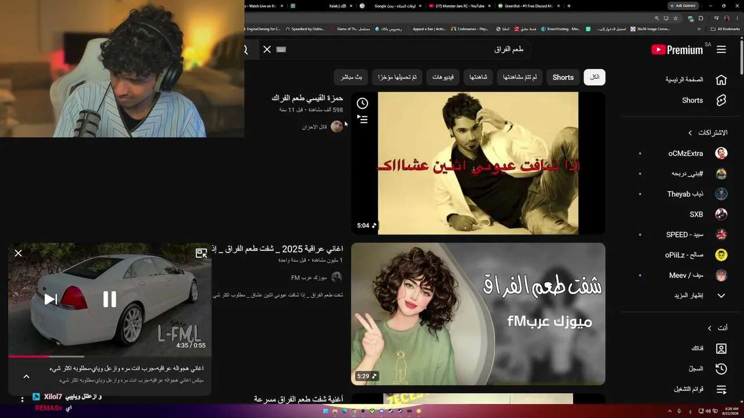This screenshot has height=418, width=744.
Task: Open the All Bookmarks folder
Action: (725, 29)
